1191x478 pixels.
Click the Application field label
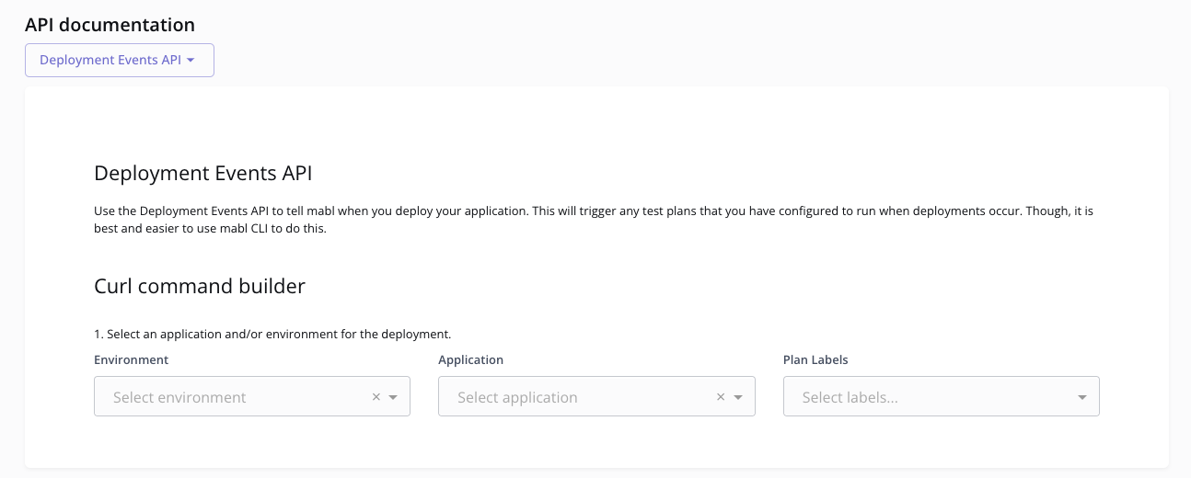pyautogui.click(x=471, y=359)
